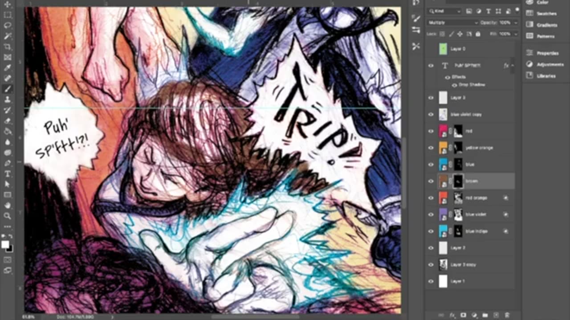Select the Move tool
This screenshot has width=570, height=320.
pos(8,4)
